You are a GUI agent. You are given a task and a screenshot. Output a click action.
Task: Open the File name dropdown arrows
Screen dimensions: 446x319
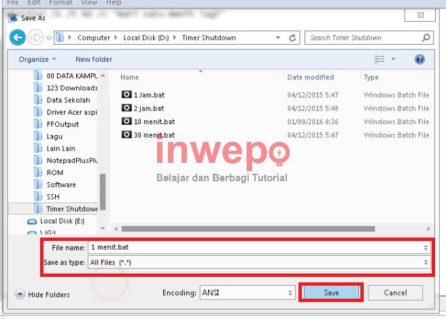point(426,248)
